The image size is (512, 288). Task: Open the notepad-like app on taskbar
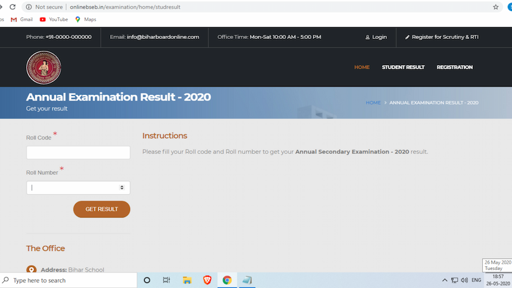[247, 280]
